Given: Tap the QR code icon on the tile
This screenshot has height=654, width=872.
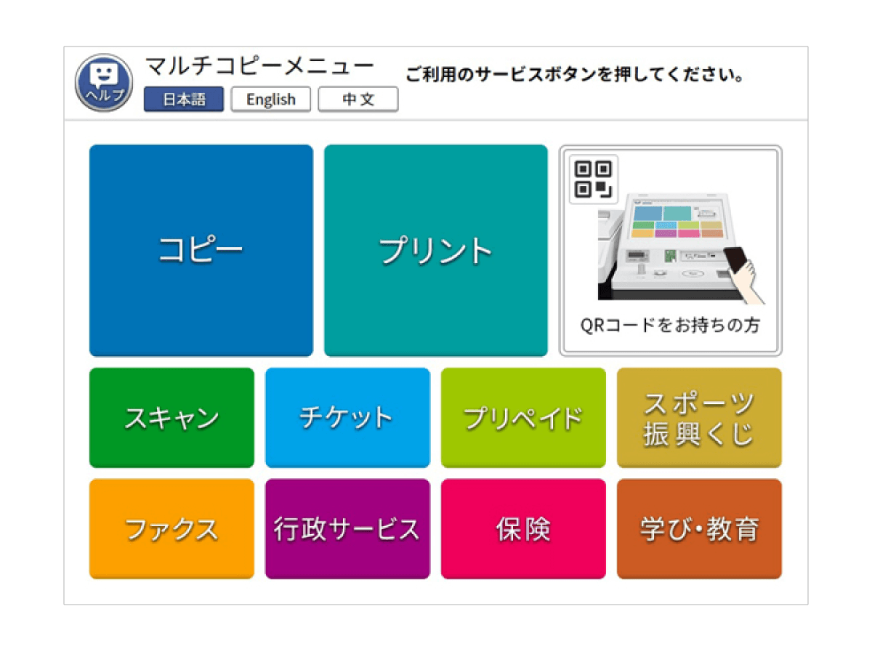Looking at the screenshot, I should click(593, 179).
